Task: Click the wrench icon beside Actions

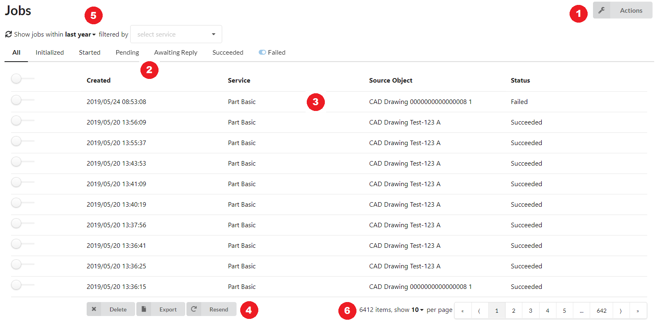Action: point(601,10)
